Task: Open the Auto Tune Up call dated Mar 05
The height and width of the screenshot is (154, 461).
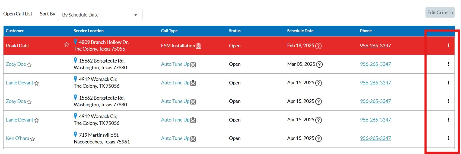Action: [x=175, y=64]
